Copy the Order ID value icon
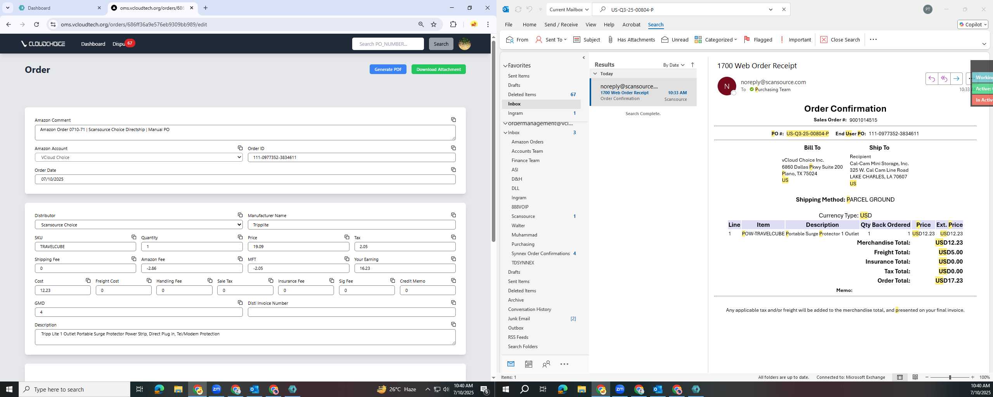 [453, 148]
